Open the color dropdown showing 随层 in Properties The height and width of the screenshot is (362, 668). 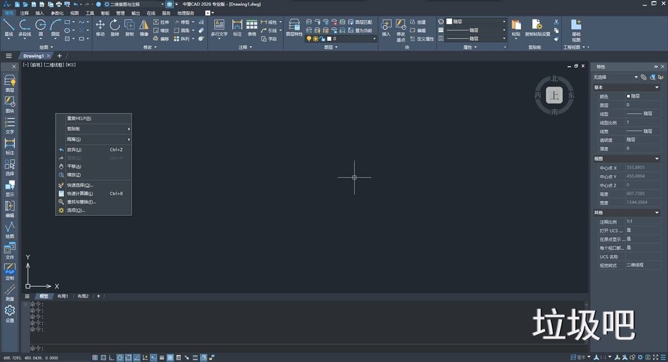(x=635, y=95)
